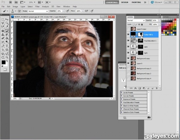Launch Adobe Bridge from the top bar
The width and height of the screenshot is (180, 140).
coord(10,2)
